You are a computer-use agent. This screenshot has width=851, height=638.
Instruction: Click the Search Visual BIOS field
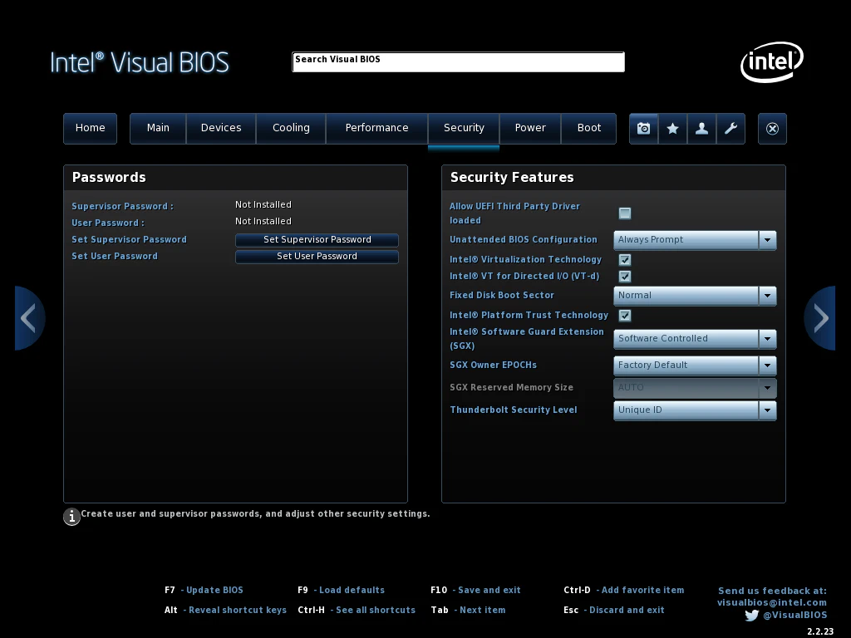pyautogui.click(x=458, y=61)
